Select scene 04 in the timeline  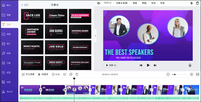point(105,90)
